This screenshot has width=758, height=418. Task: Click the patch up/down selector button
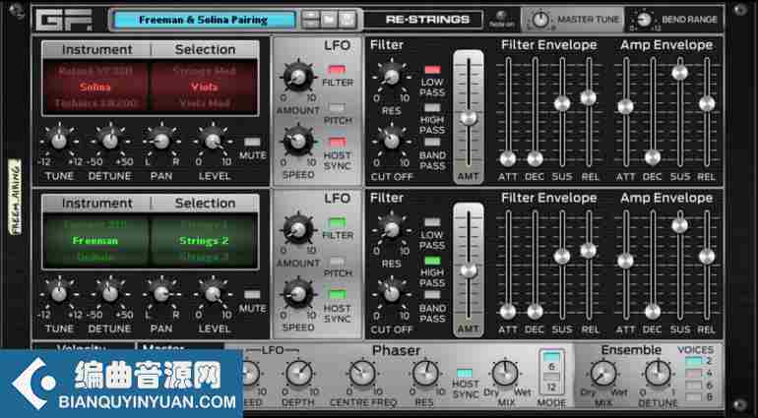point(310,20)
